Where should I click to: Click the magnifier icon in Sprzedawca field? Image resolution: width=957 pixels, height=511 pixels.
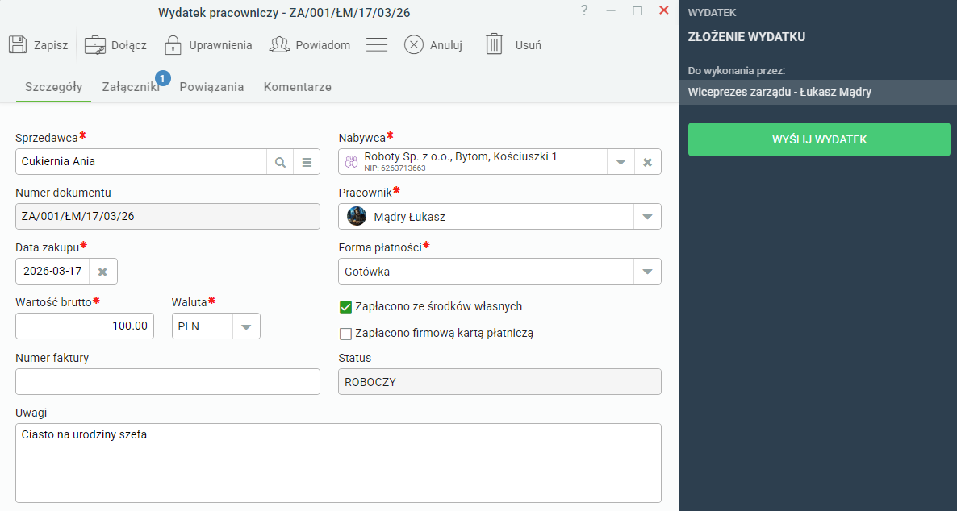(x=280, y=162)
